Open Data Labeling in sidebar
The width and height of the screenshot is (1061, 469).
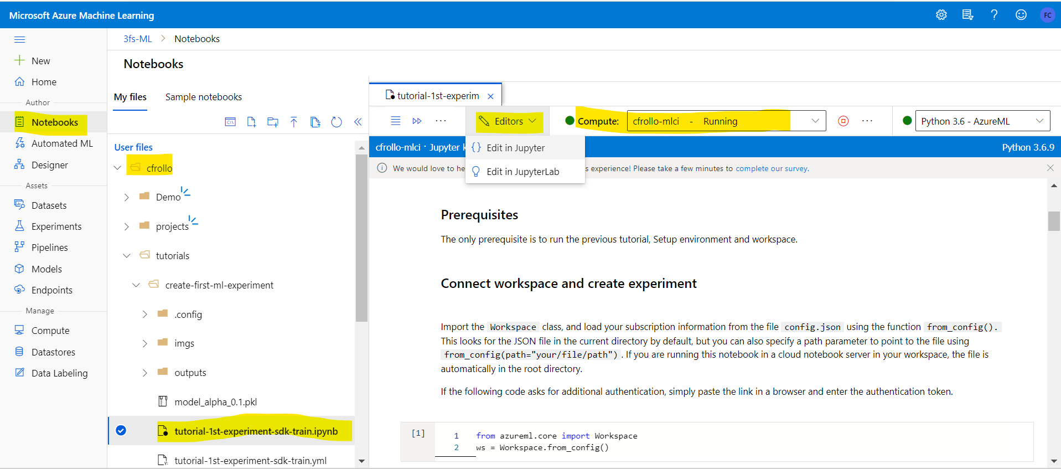[x=51, y=373]
